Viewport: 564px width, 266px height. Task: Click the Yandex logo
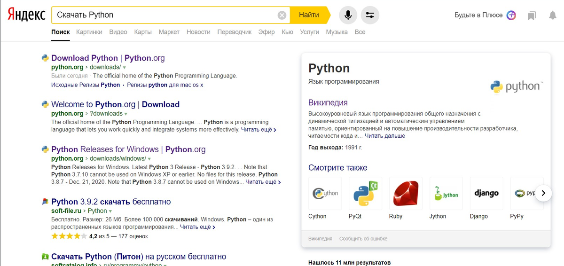click(26, 15)
